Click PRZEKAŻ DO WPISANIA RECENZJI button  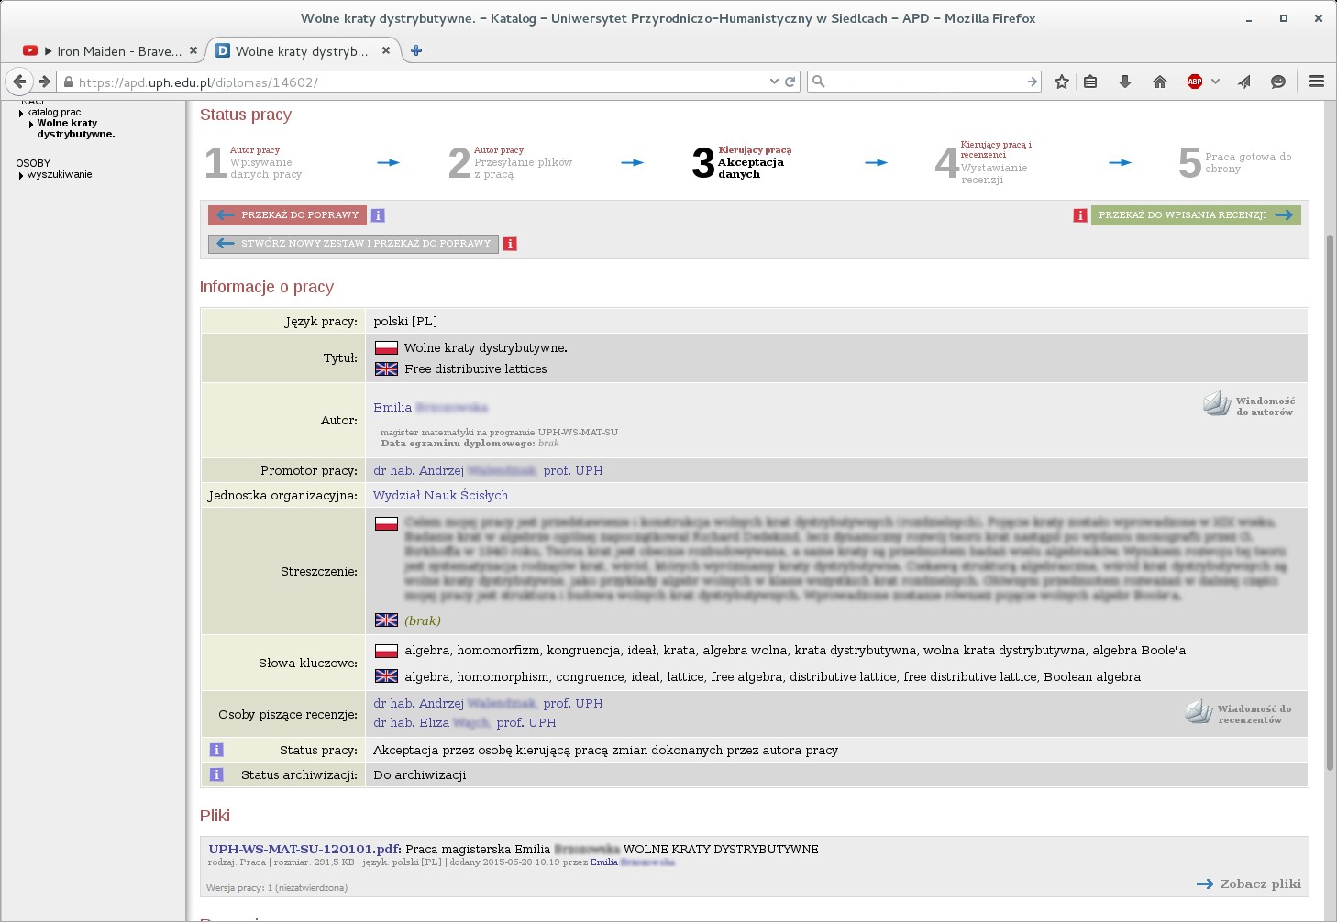1196,215
